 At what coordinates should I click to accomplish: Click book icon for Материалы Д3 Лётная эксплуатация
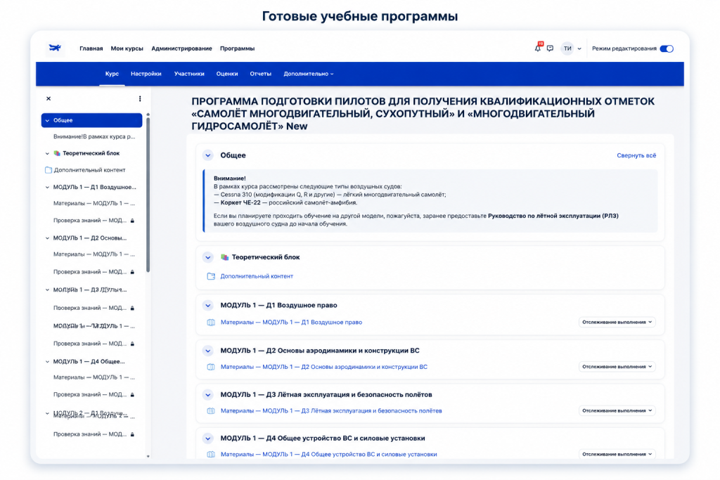coord(211,410)
